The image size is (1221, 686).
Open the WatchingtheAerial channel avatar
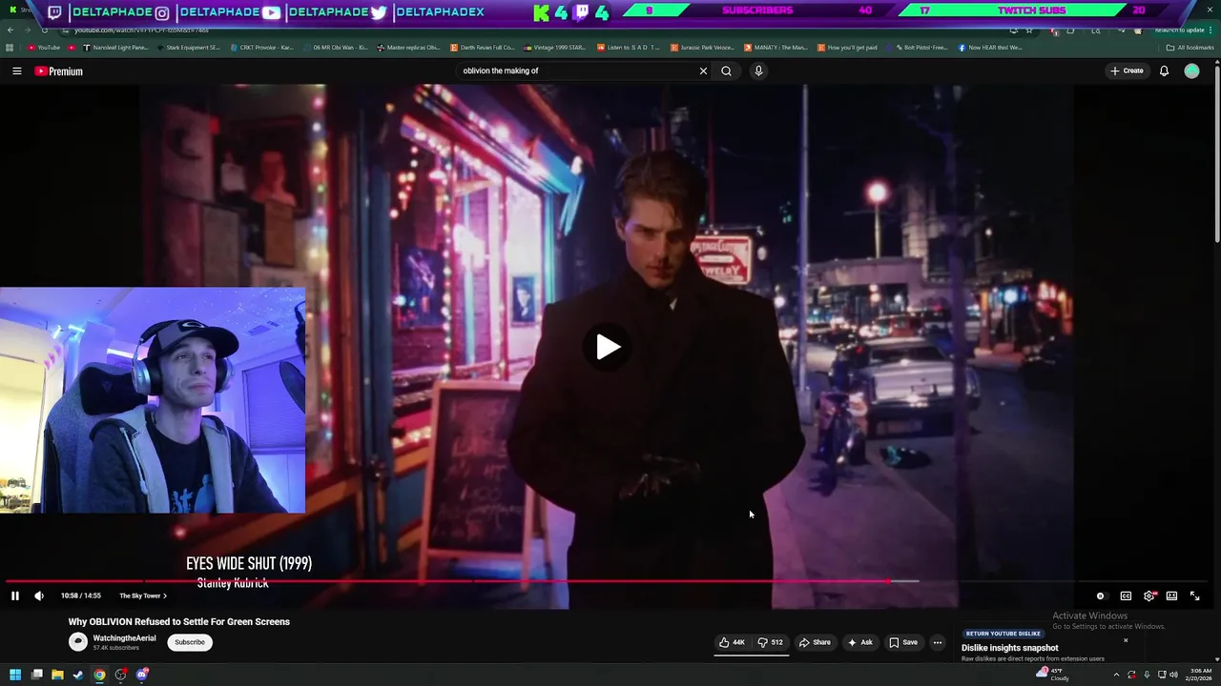[78, 642]
